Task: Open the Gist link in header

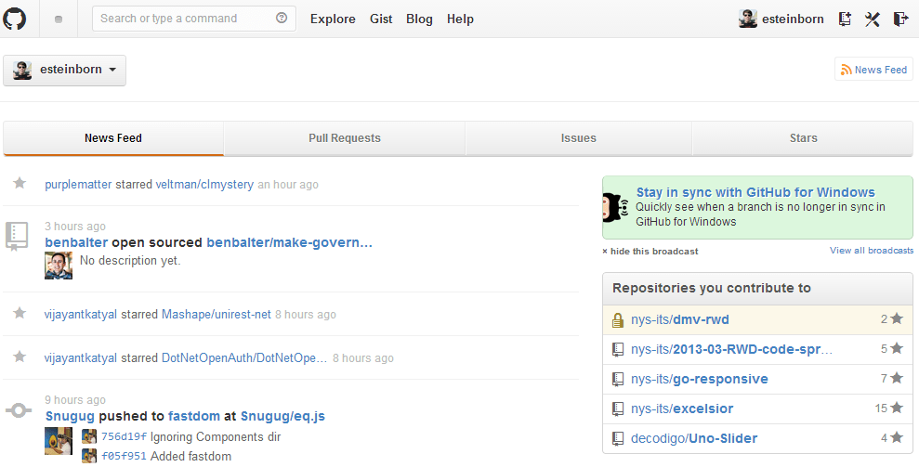Action: click(381, 19)
